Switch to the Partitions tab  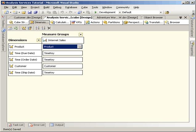click(112, 22)
